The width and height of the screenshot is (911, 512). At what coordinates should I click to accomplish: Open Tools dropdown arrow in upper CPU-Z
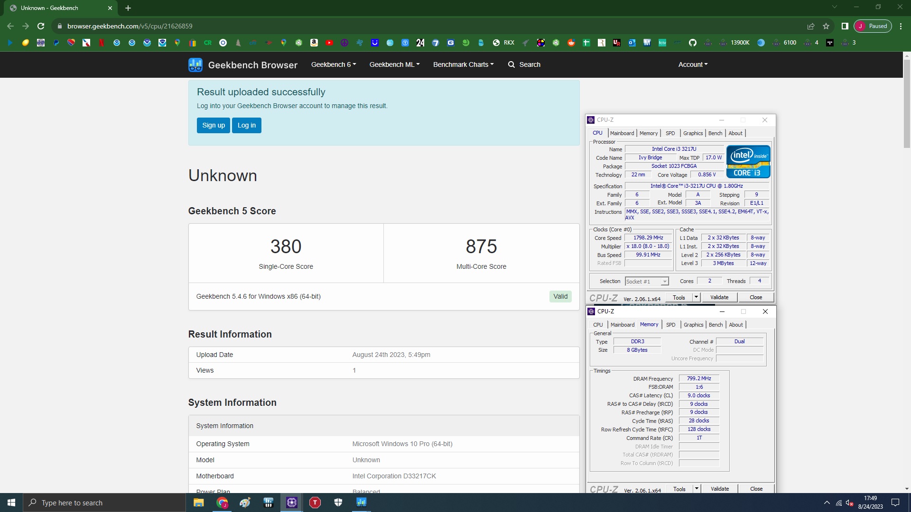click(696, 297)
